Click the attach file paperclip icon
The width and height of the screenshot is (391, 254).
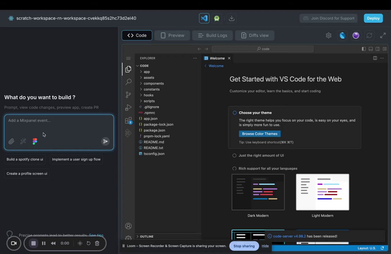pyautogui.click(x=11, y=141)
